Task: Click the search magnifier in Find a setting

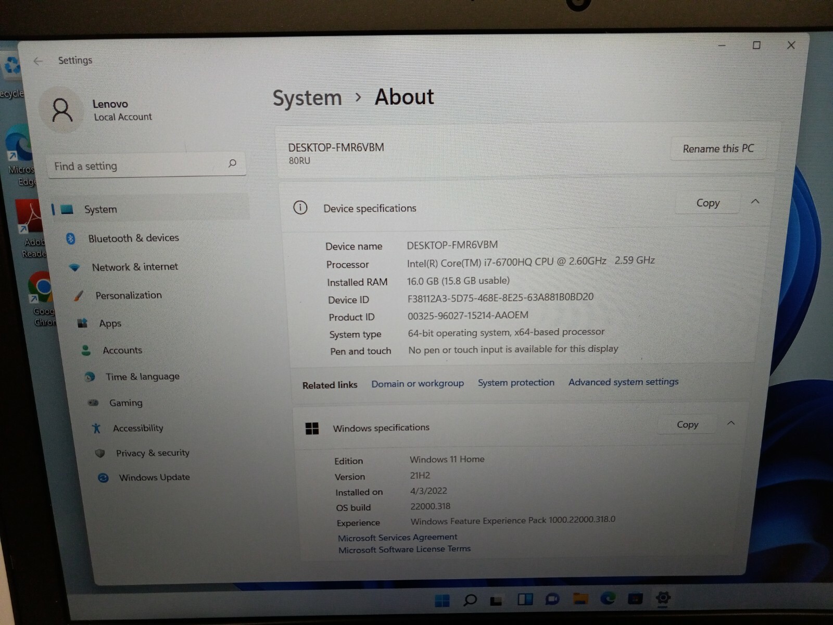Action: pyautogui.click(x=232, y=164)
